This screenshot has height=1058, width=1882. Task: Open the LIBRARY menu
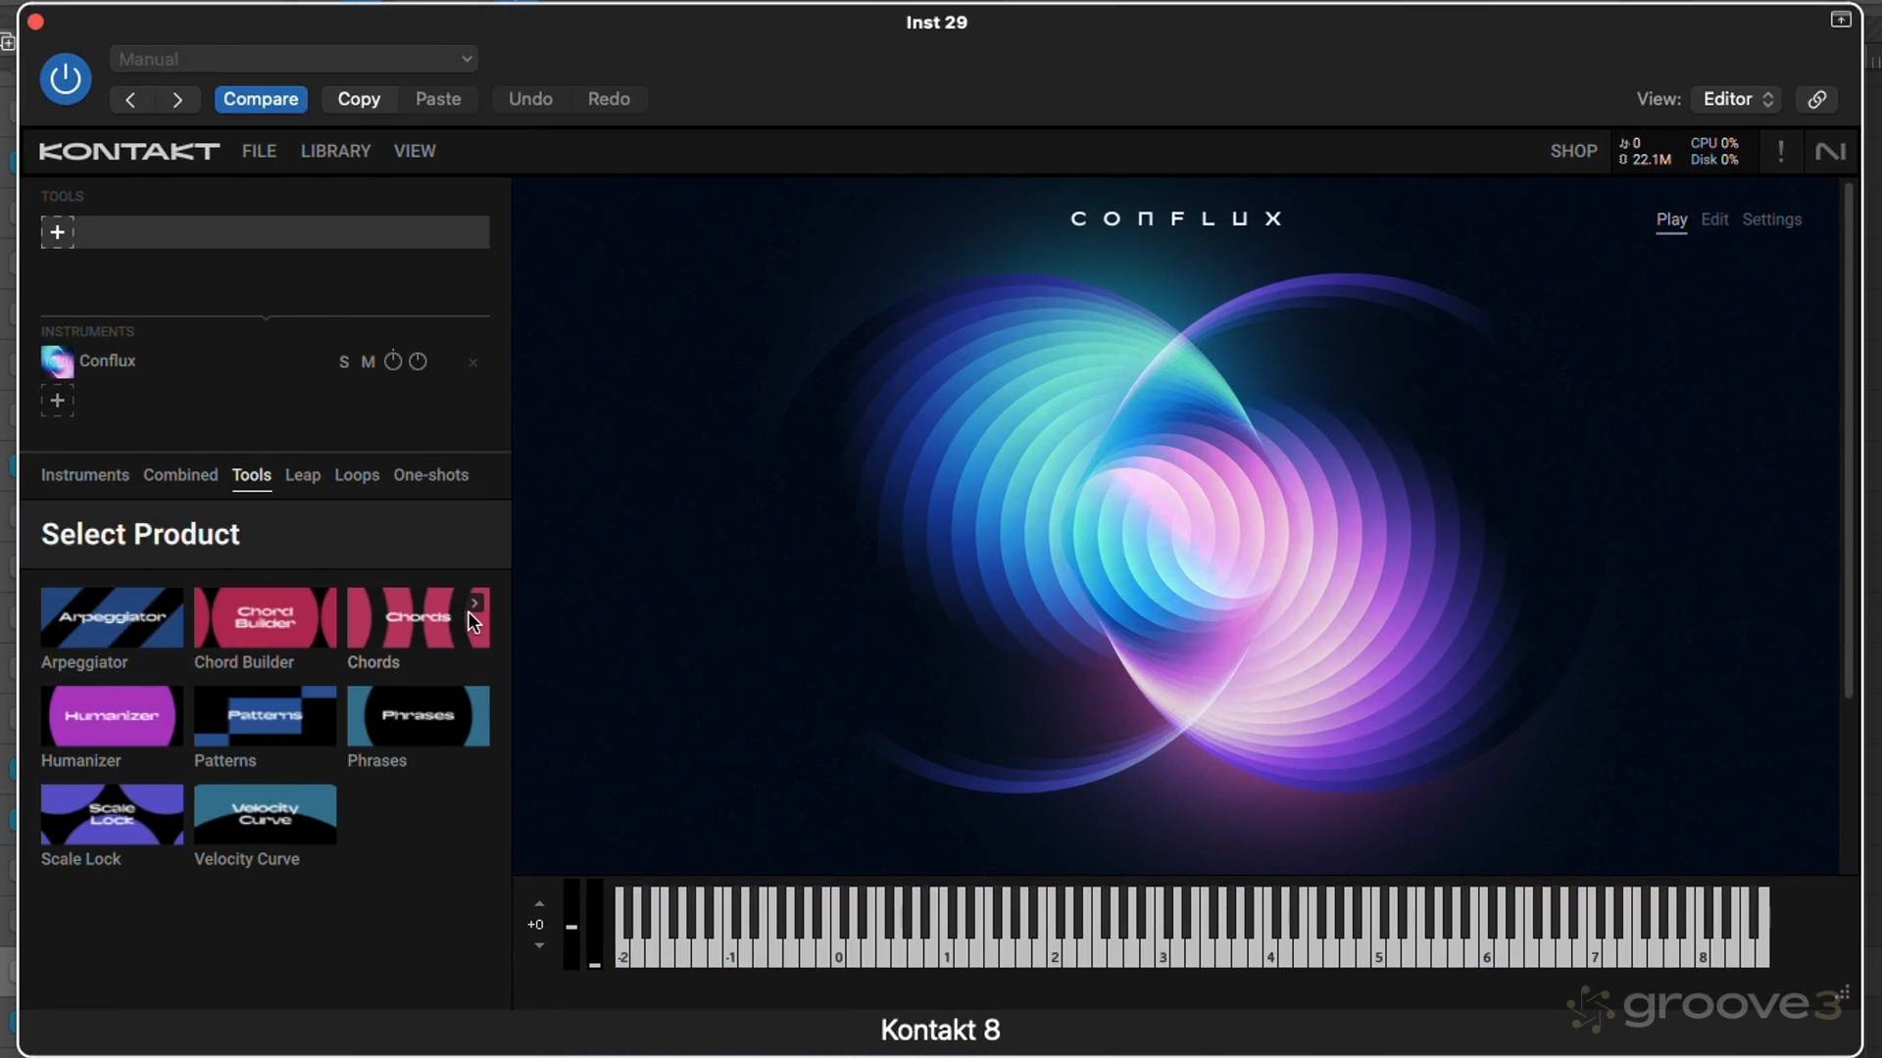point(335,151)
